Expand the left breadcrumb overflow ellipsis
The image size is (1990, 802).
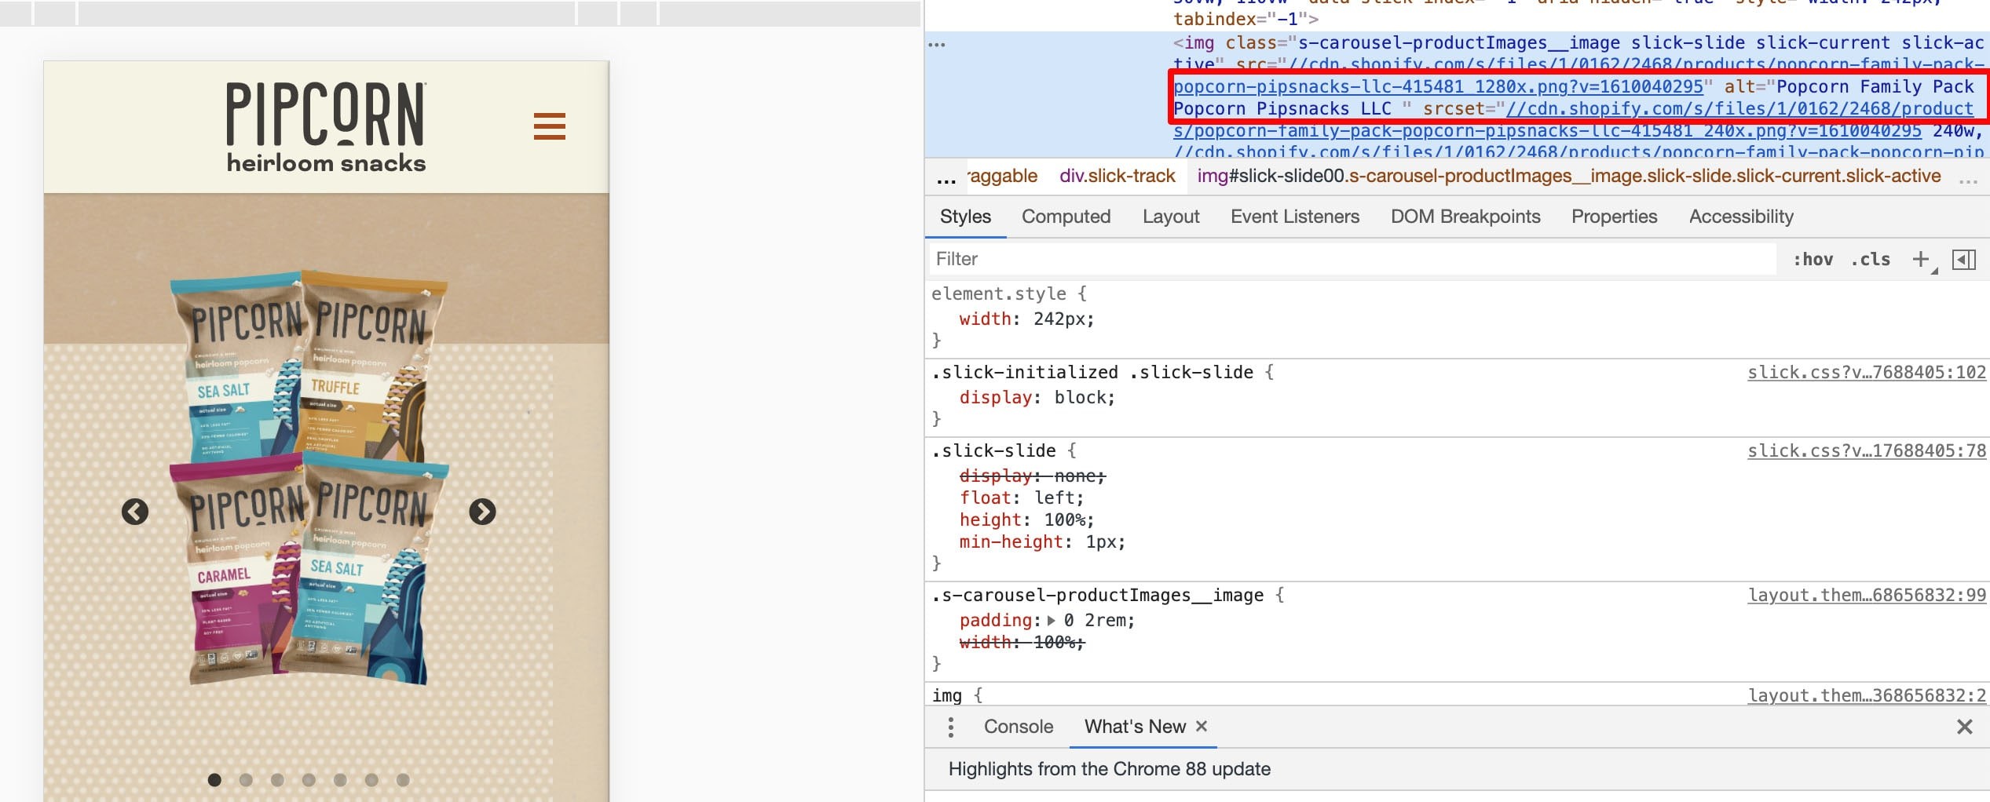click(946, 179)
